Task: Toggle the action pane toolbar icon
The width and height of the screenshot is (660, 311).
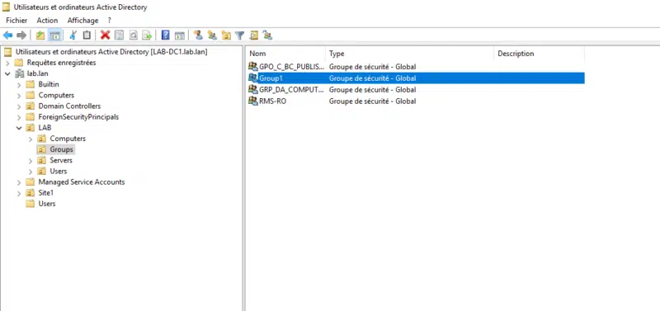Action: pos(180,35)
